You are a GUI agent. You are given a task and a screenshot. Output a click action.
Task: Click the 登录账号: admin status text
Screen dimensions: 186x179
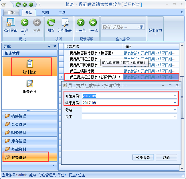pyautogui.click(x=15, y=175)
